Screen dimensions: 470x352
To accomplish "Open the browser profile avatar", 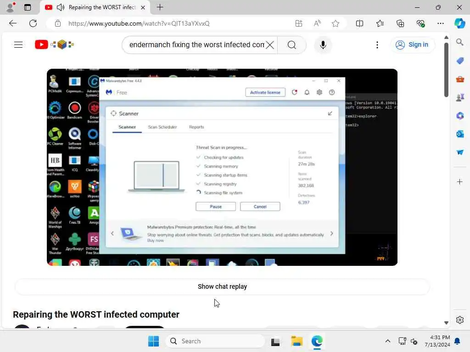I will pos(11,7).
